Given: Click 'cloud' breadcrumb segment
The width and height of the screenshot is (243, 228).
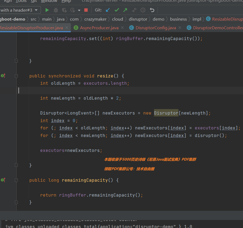Looking at the screenshot, I should tap(117, 19).
